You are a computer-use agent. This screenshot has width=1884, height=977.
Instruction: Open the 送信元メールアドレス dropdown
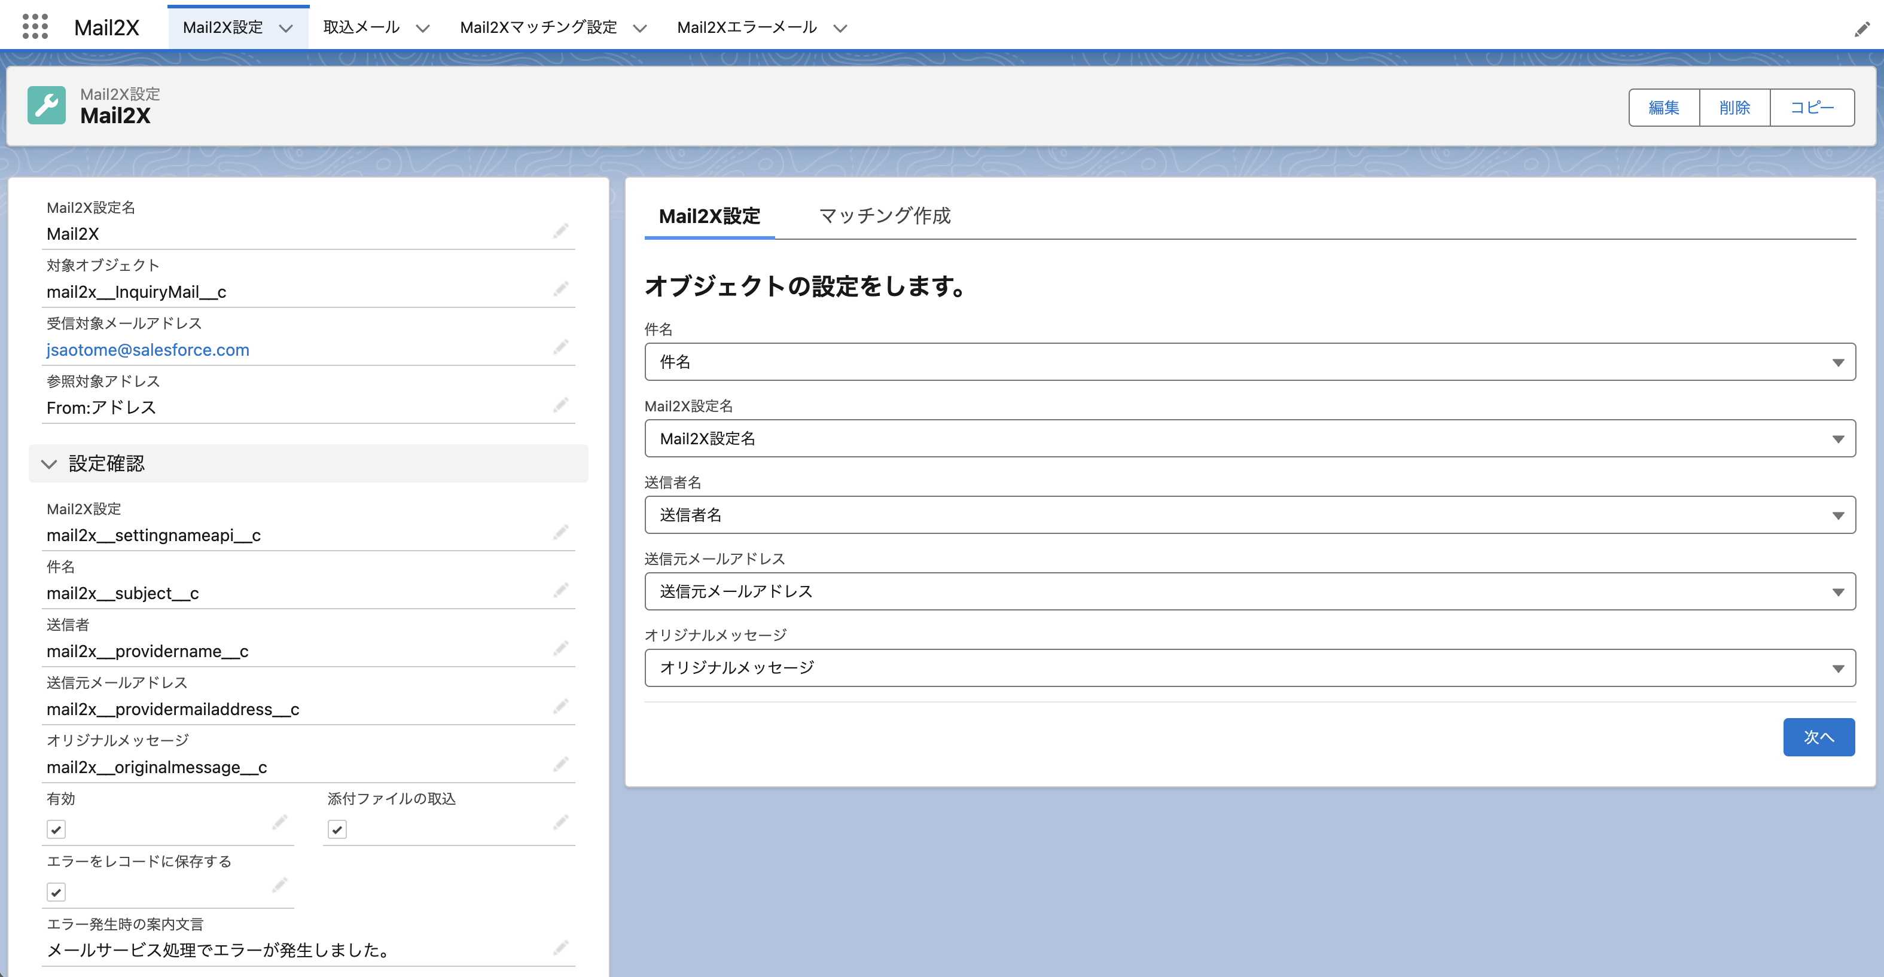(1250, 591)
